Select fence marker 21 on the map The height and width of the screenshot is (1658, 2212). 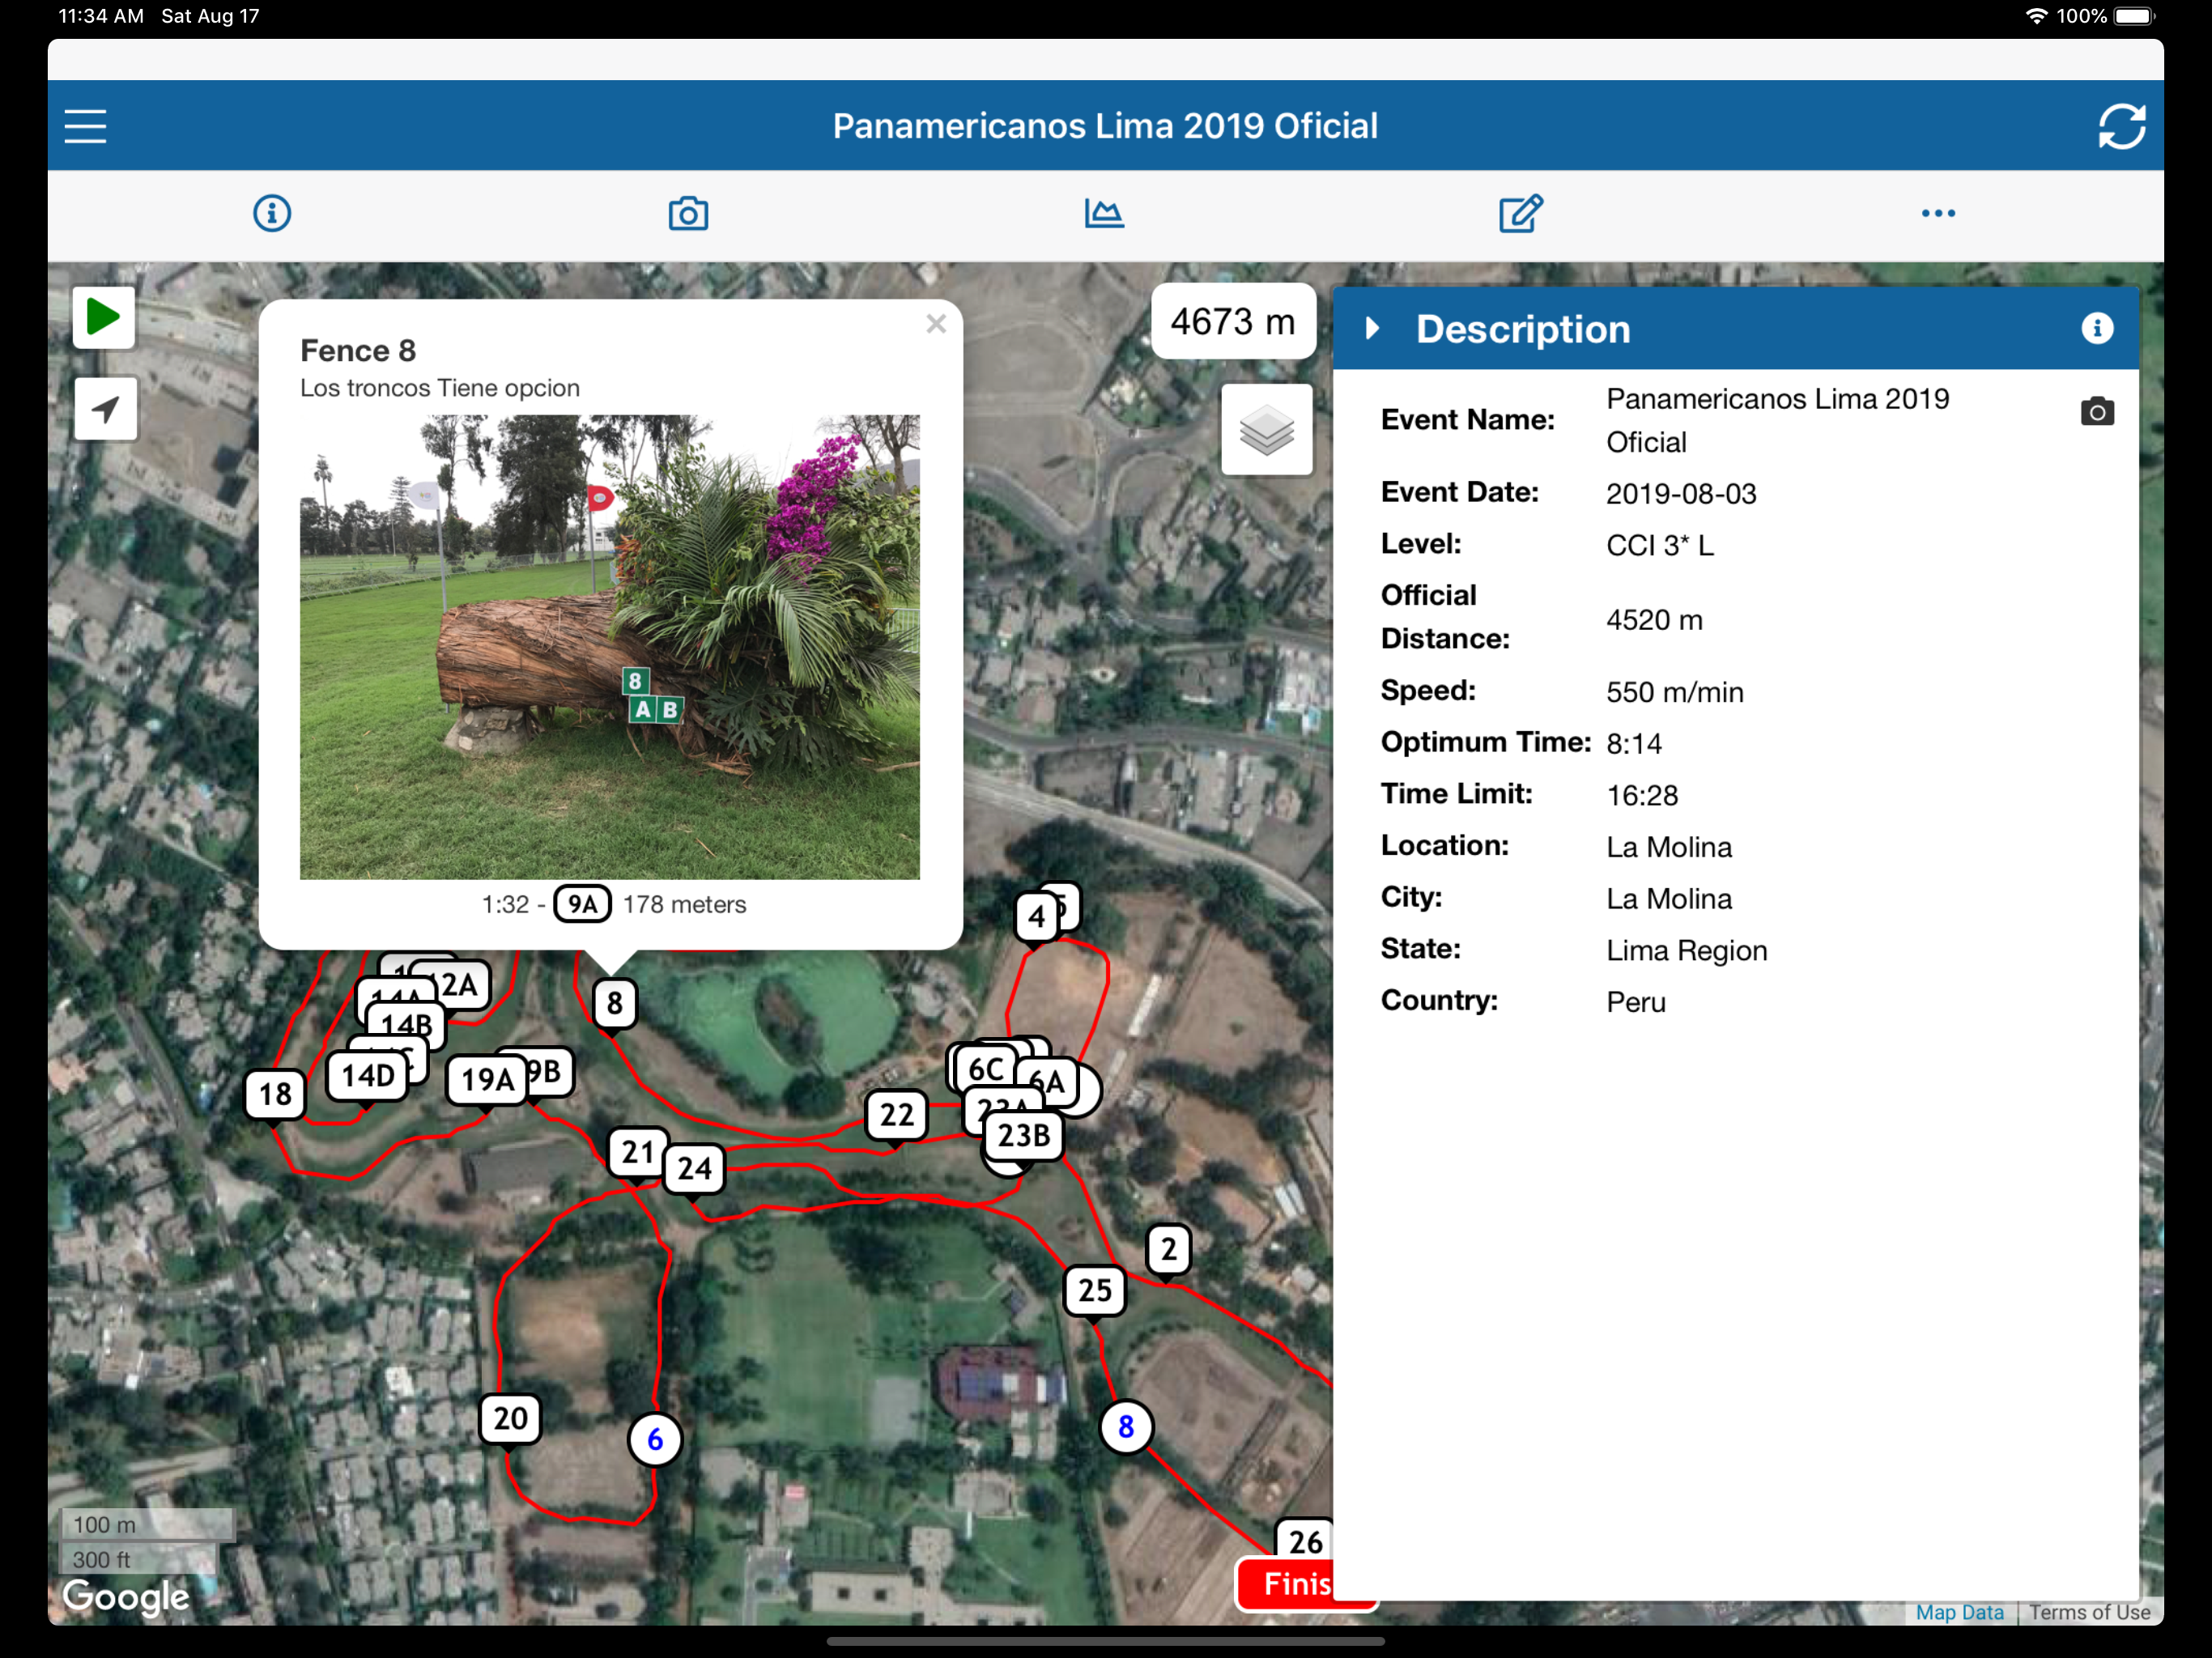click(637, 1153)
